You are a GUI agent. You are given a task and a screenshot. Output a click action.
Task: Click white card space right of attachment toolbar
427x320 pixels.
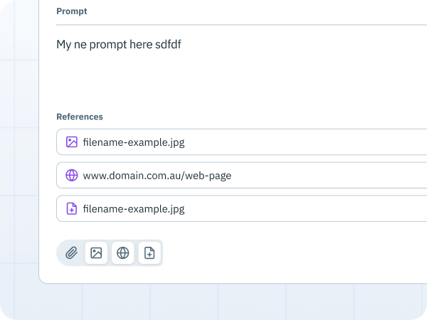[294, 252]
